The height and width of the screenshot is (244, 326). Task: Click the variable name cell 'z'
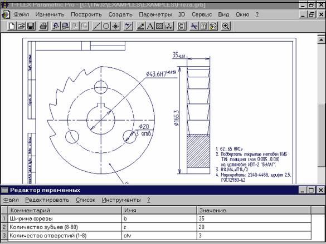click(x=159, y=227)
